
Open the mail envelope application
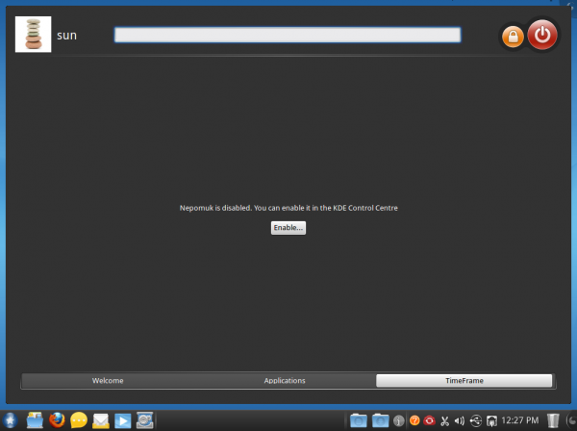[100, 420]
